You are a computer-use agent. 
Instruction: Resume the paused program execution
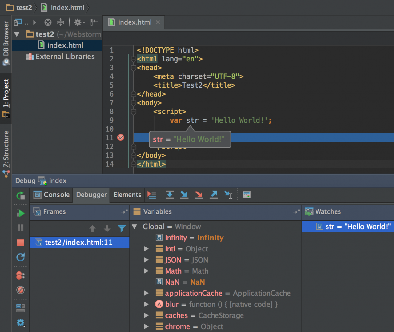pos(20,213)
